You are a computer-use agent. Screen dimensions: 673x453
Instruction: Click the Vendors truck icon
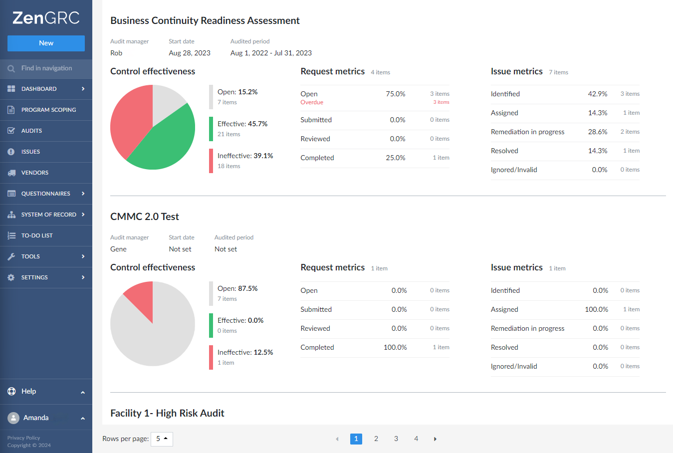[x=11, y=173]
